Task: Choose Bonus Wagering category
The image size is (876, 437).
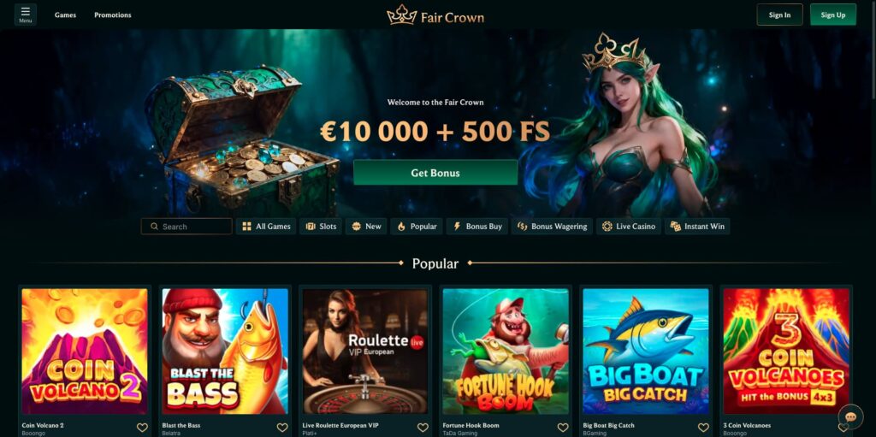Action: [552, 227]
